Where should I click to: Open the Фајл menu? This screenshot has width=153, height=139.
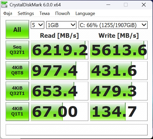click(x=8, y=13)
